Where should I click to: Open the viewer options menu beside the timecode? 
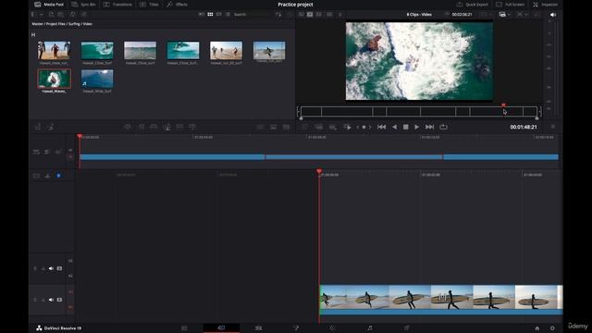[x=553, y=127]
